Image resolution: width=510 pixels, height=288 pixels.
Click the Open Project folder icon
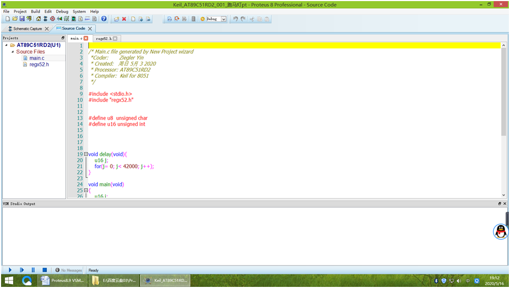(15, 19)
